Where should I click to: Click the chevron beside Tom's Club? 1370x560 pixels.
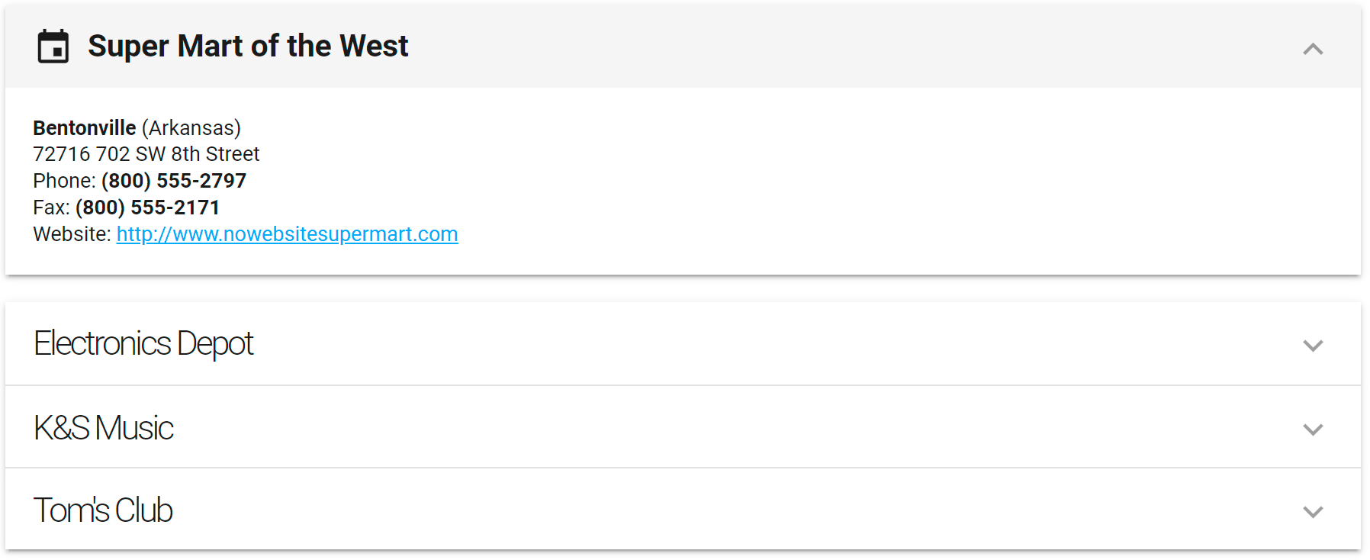click(x=1314, y=511)
